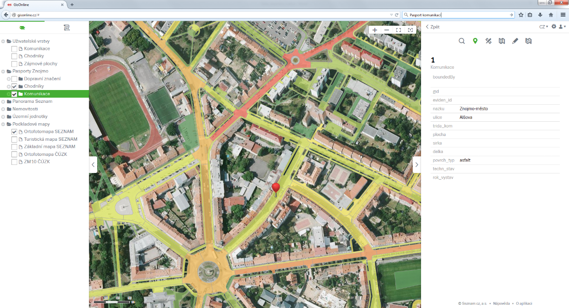
Task: Check the Dopravní značení layer checkbox
Action: (x=14, y=79)
